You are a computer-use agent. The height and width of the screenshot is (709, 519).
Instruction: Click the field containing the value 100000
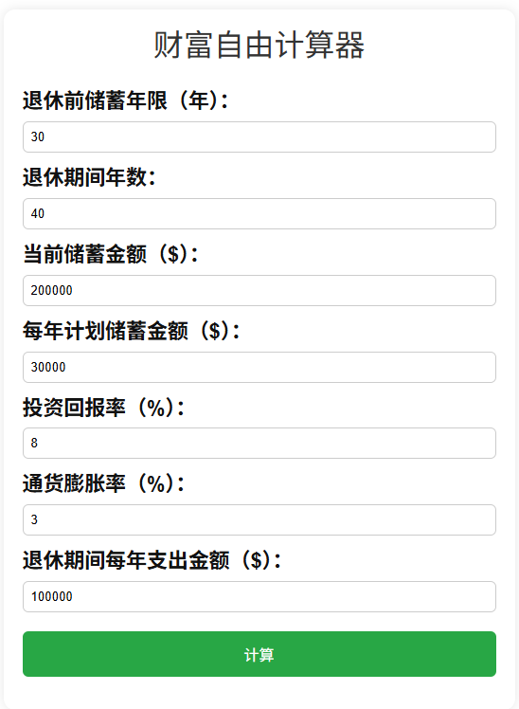(259, 597)
